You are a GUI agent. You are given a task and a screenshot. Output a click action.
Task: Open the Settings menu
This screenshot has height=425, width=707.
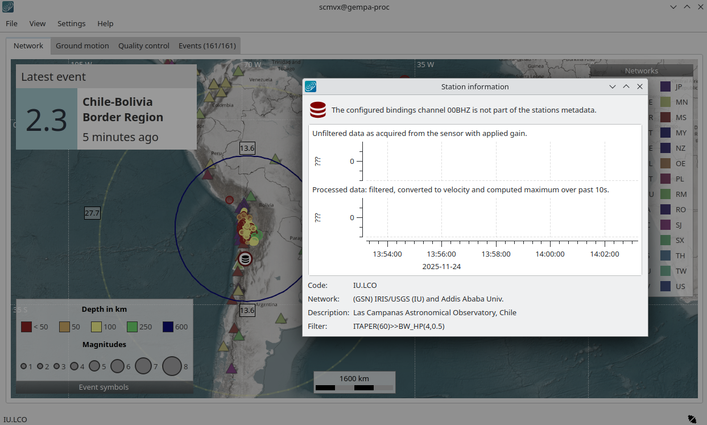pyautogui.click(x=71, y=23)
